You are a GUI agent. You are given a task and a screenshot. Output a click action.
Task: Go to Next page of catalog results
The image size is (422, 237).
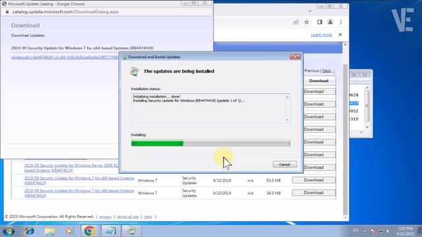point(326,70)
